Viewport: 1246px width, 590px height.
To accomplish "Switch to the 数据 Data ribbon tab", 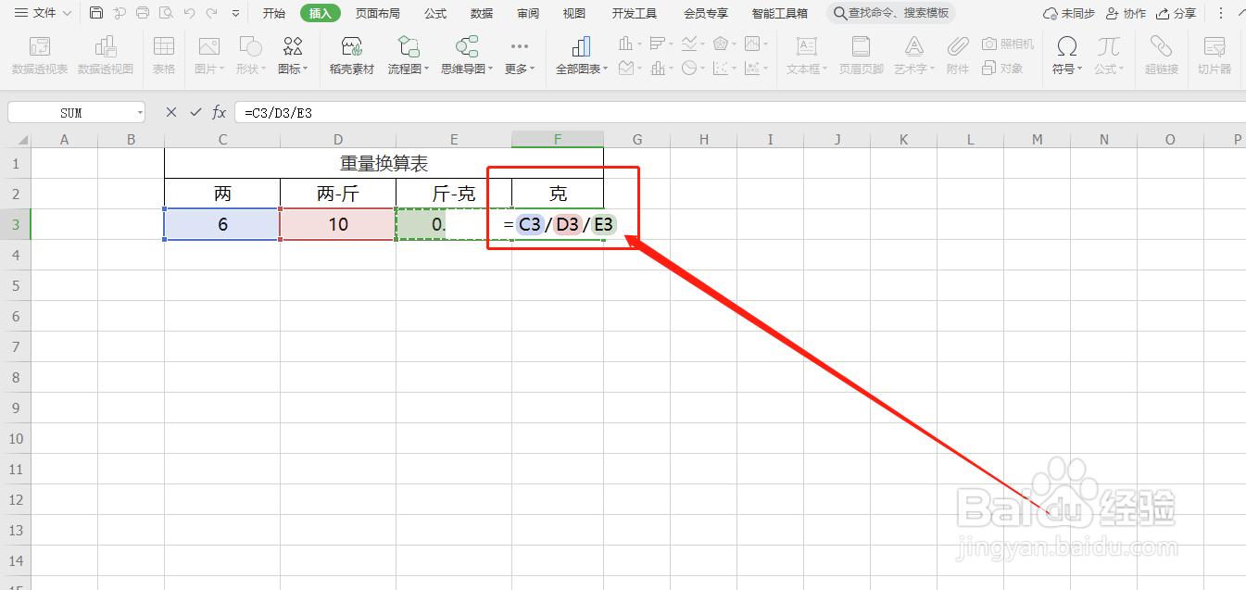I will (x=481, y=13).
